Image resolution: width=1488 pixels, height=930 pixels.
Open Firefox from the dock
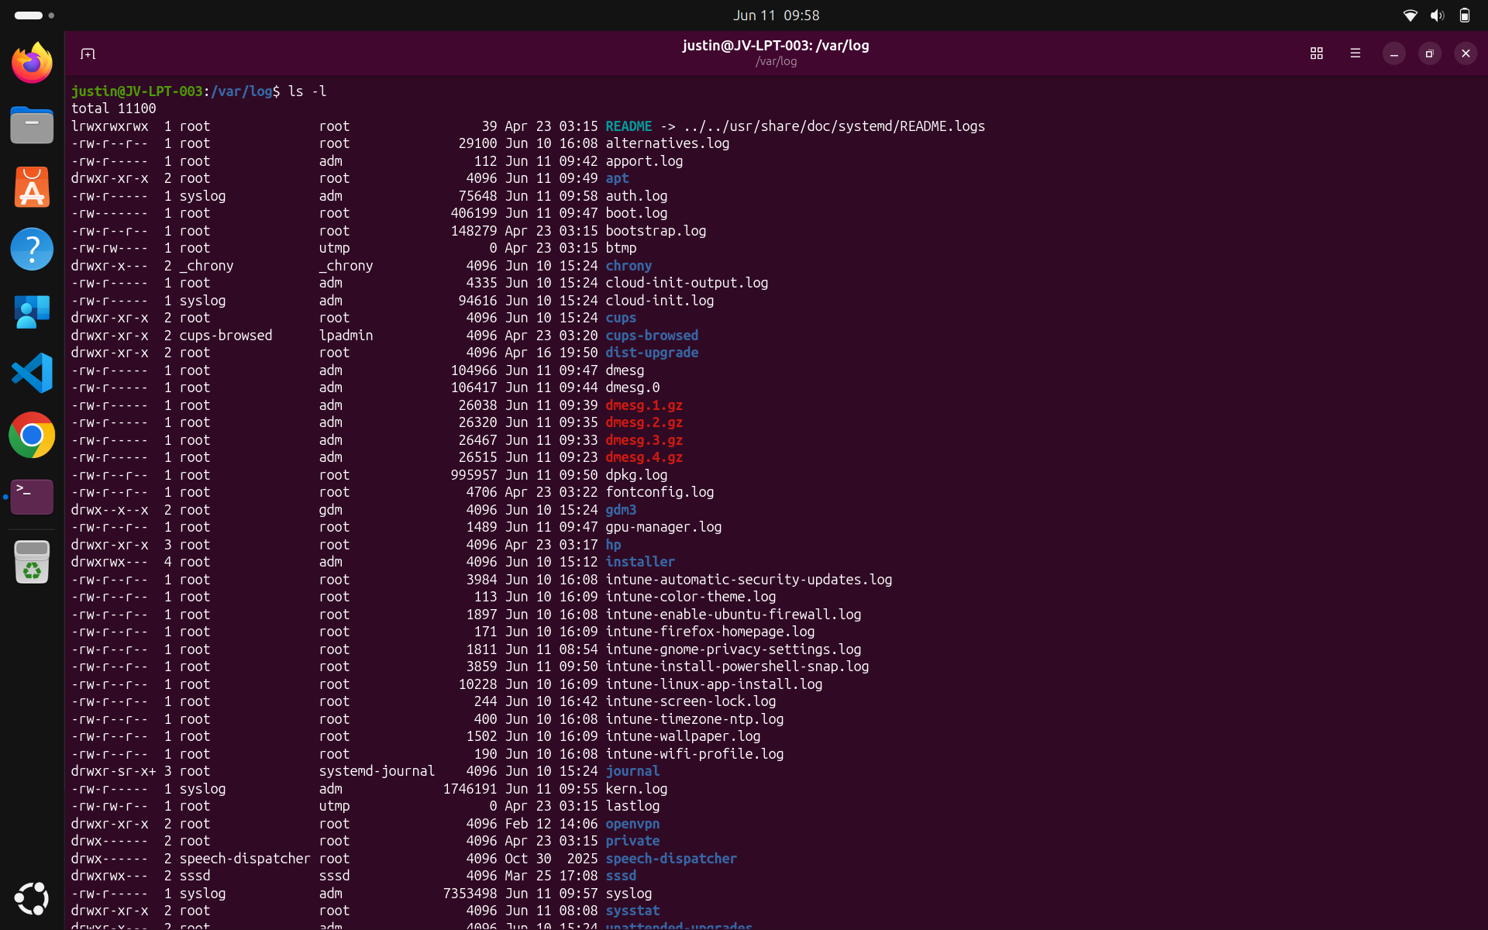coord(32,63)
